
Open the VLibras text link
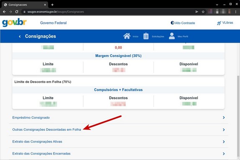tap(227, 23)
